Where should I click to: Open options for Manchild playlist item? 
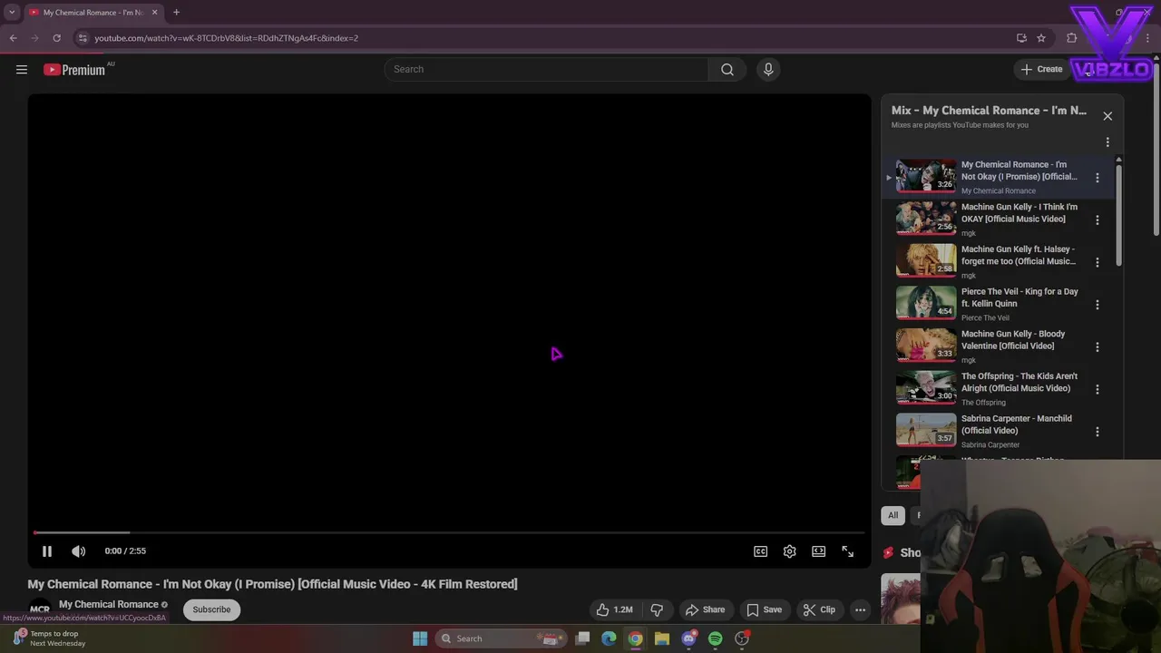[1098, 432]
